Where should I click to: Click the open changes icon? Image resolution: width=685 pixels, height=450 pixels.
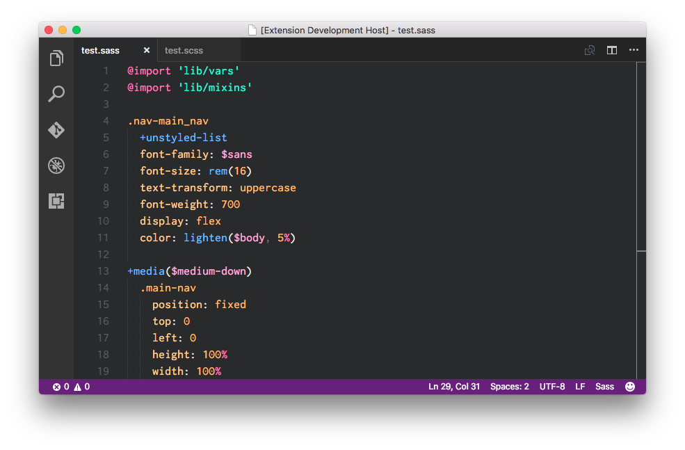tap(590, 50)
